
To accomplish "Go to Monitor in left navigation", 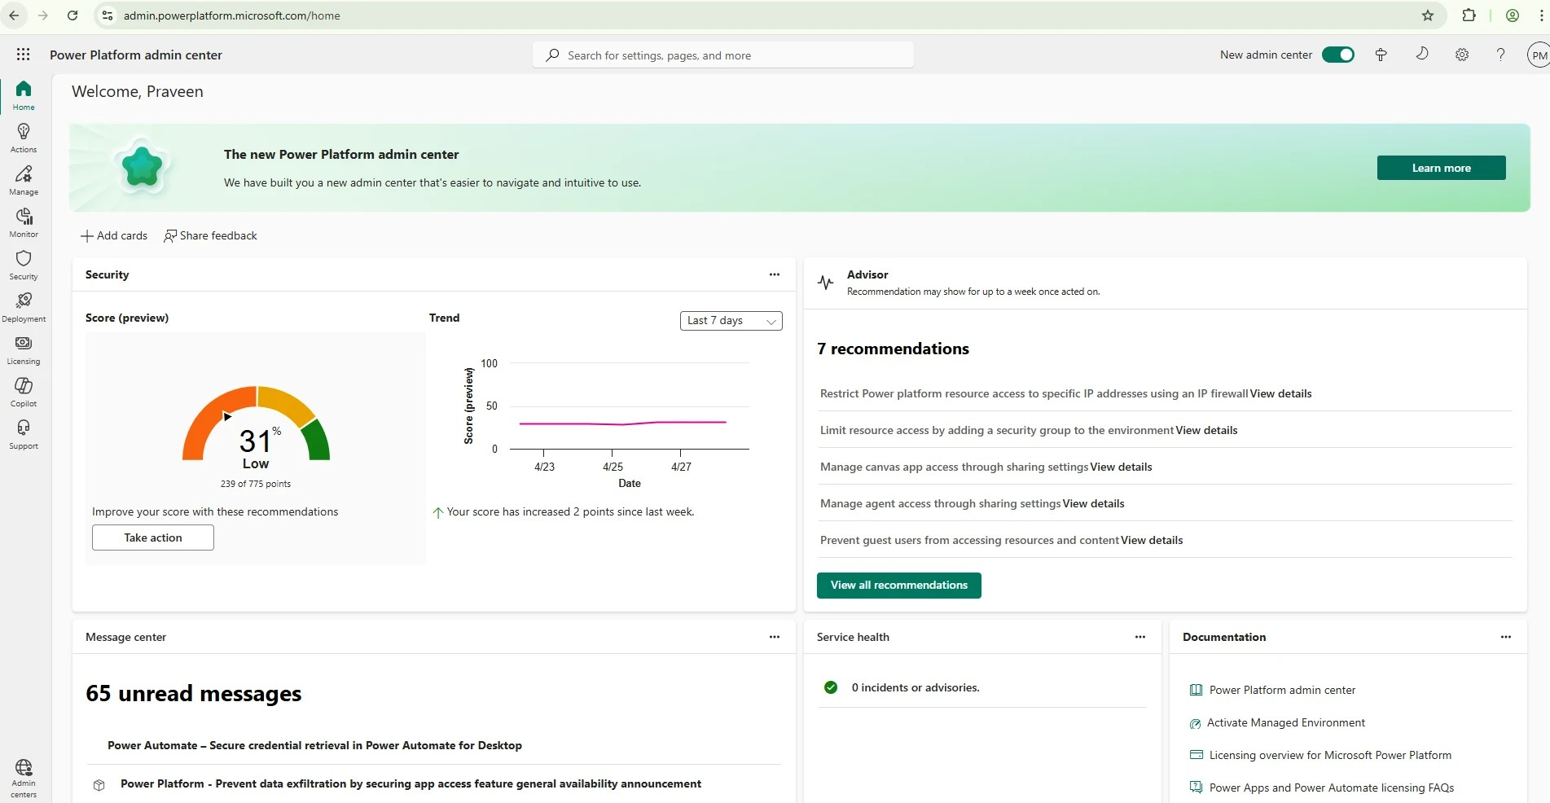I will point(24,222).
